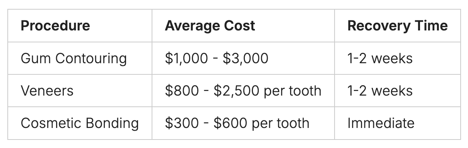Click the Average Cost column header
This screenshot has height=148, width=468.
pyautogui.click(x=243, y=26)
